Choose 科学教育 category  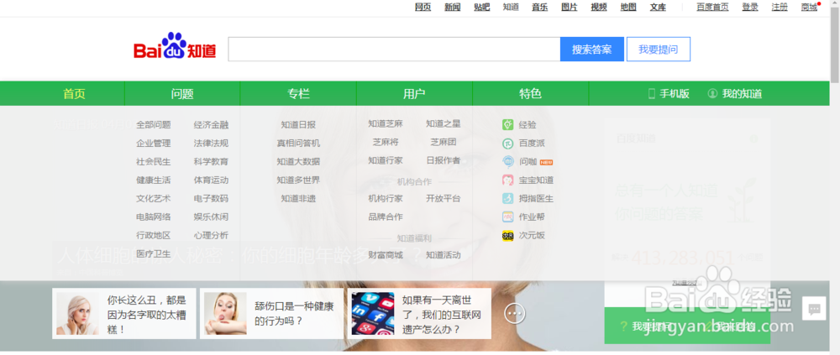(x=211, y=162)
